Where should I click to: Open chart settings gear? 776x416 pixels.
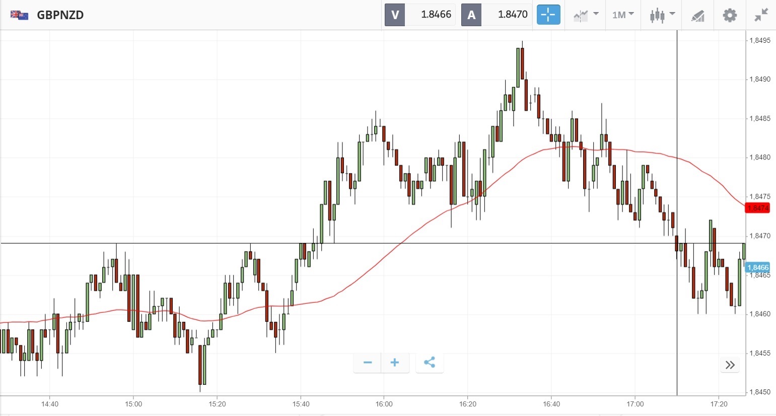tap(730, 15)
